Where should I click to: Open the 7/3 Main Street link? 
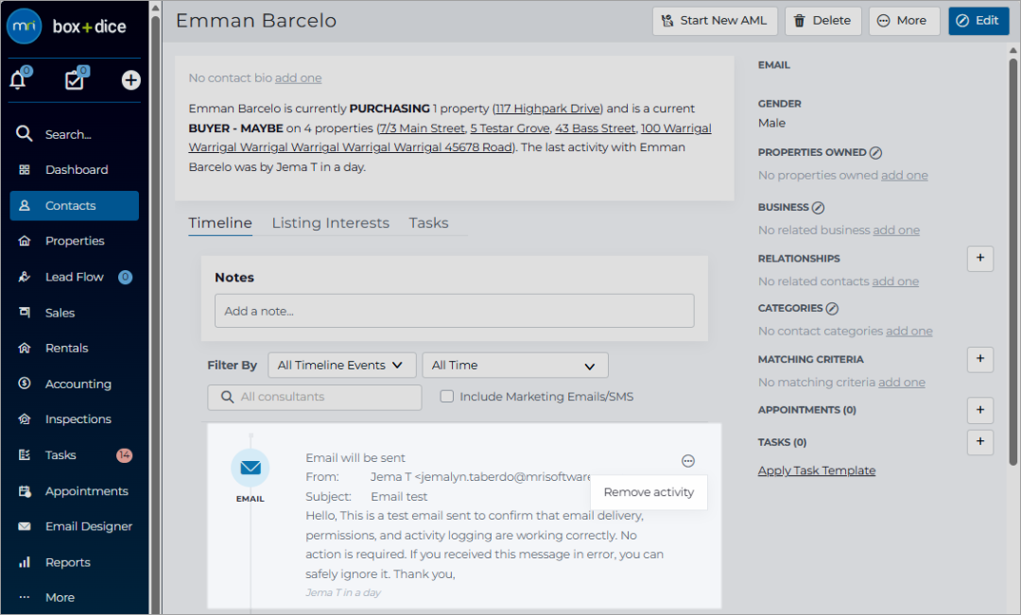pyautogui.click(x=423, y=128)
